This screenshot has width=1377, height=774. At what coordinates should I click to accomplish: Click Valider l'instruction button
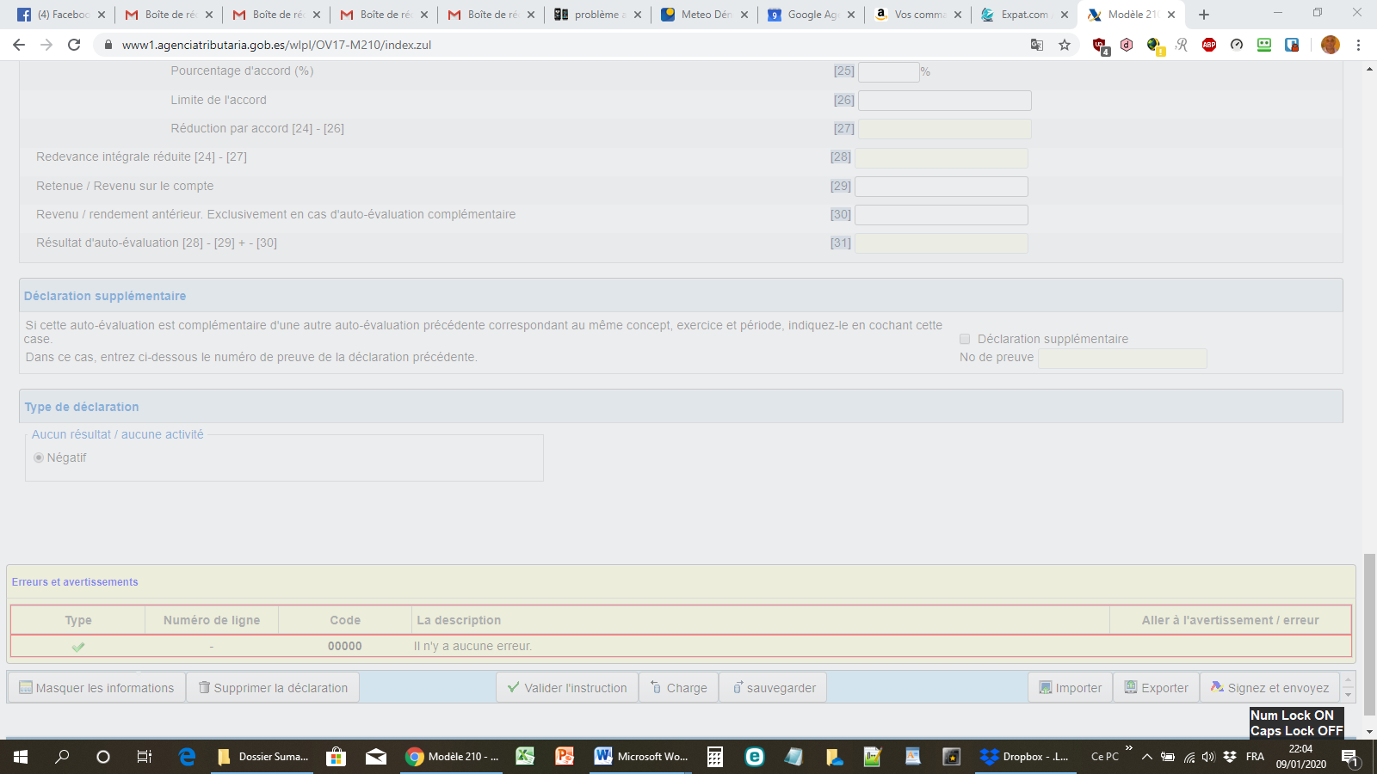567,688
